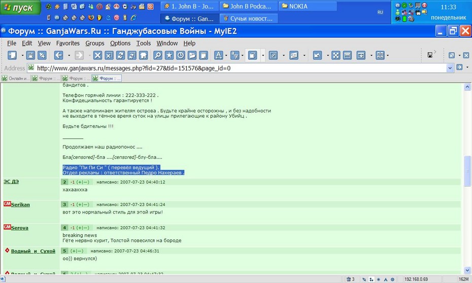The image size is (472, 283).
Task: Go to the Home page icon
Action: point(143,55)
